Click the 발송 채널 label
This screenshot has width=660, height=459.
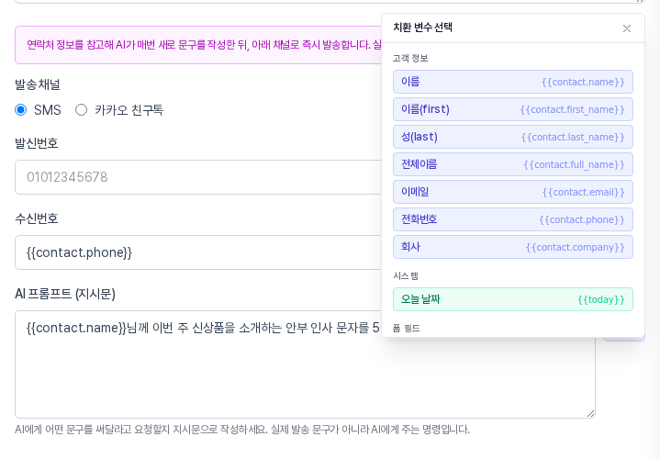38,84
